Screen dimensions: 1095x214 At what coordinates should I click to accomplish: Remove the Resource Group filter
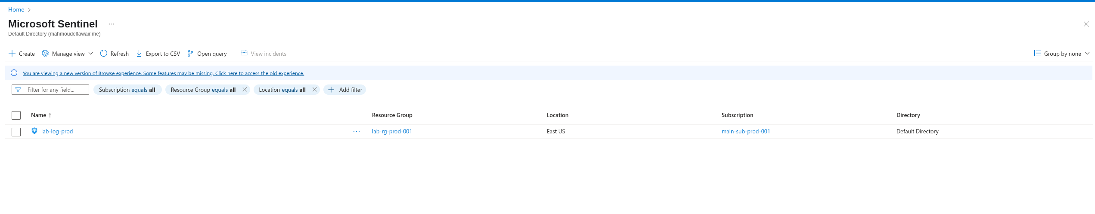(x=245, y=90)
